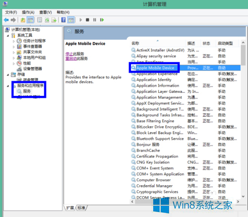Select 事件查看器 in the tree
Viewport: 248px width, 217px height.
32,47
